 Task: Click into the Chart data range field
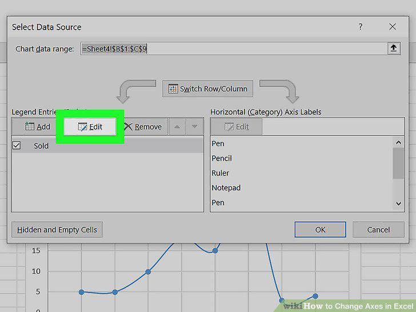(234, 49)
